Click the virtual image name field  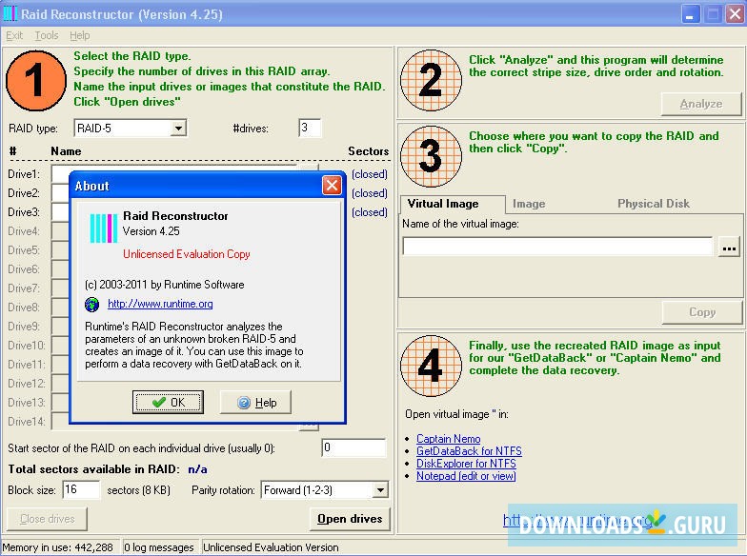pos(556,247)
